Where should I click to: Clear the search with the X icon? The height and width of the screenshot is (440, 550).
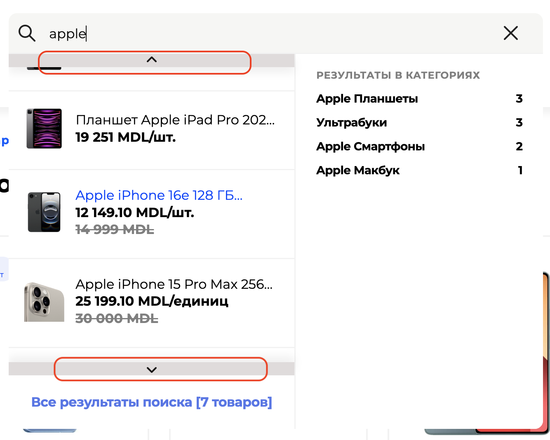[x=510, y=33]
